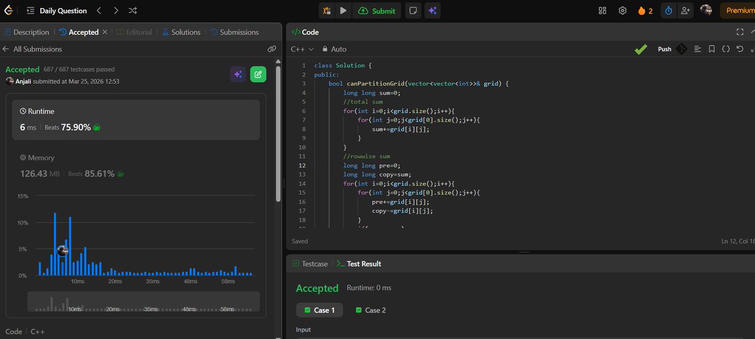Pick a random question with shuffle icon
The height and width of the screenshot is (339, 755).
[134, 11]
